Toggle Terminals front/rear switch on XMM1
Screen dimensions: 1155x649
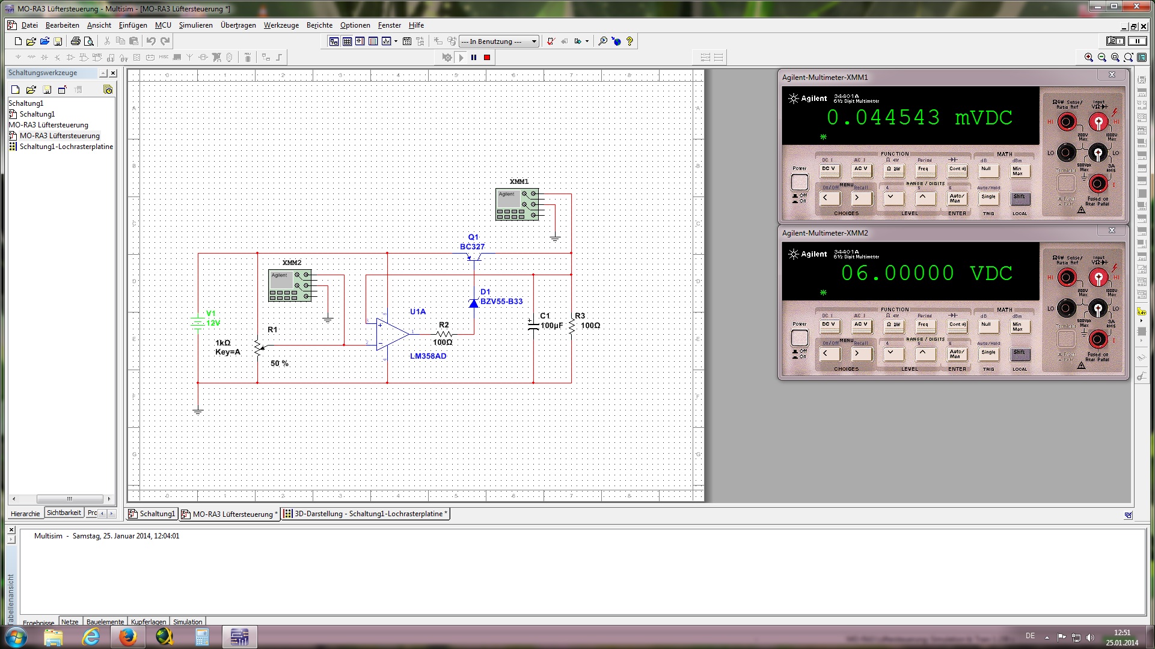point(1066,183)
